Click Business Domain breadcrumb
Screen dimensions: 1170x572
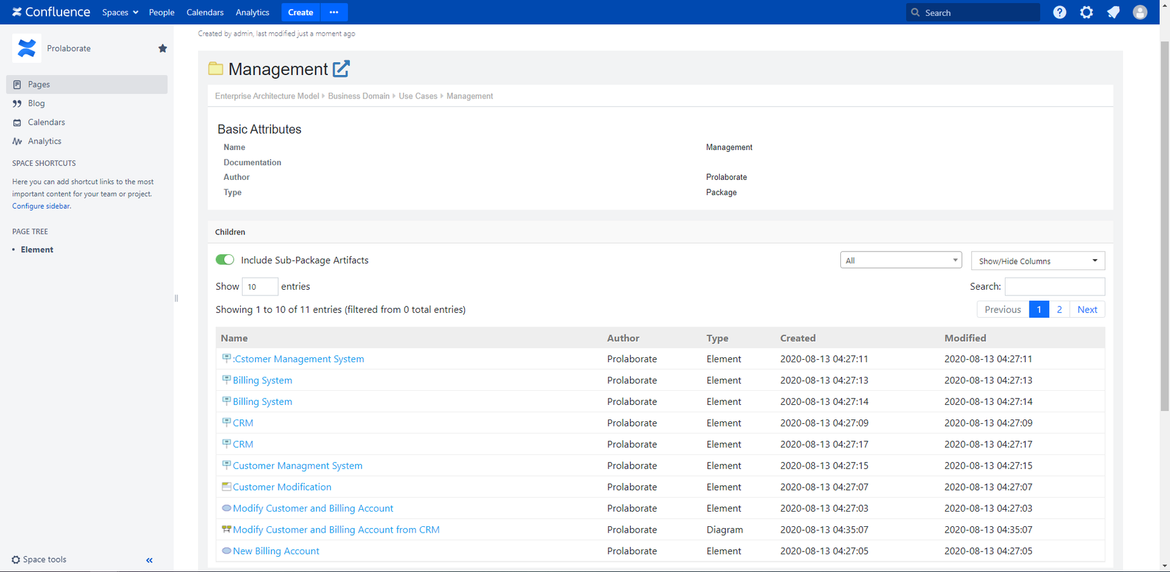(x=359, y=96)
